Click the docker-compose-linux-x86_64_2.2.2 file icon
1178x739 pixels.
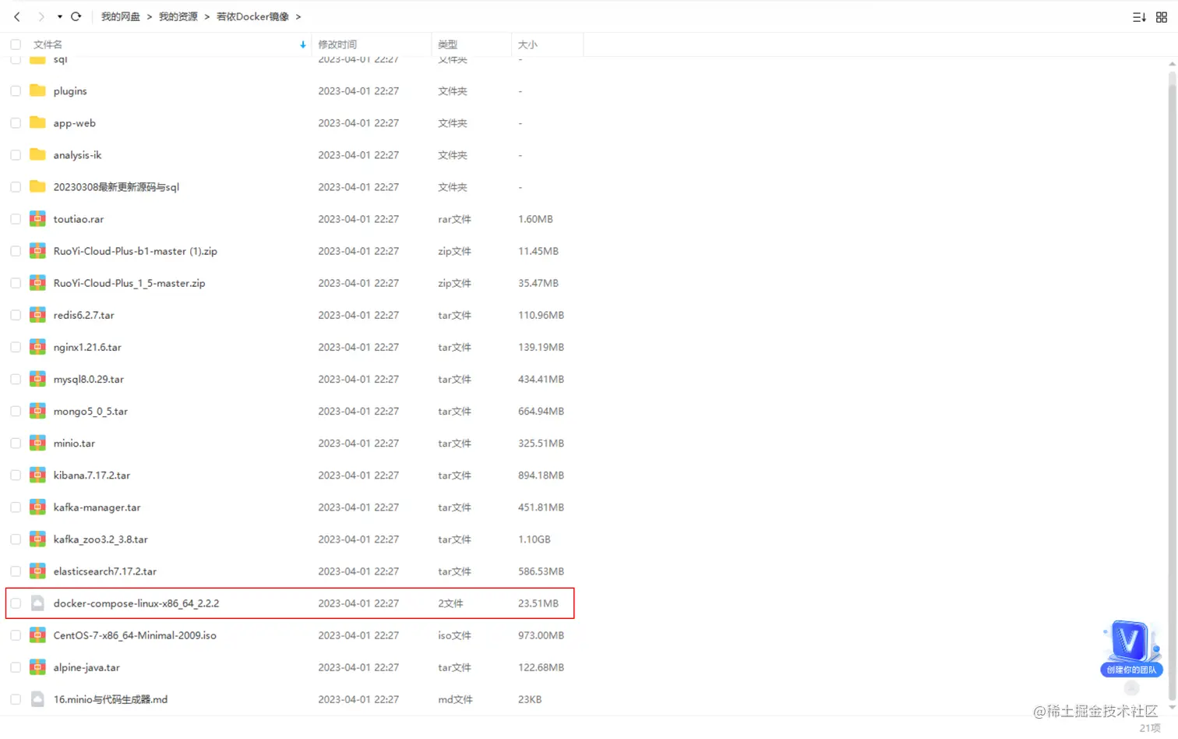pyautogui.click(x=37, y=603)
